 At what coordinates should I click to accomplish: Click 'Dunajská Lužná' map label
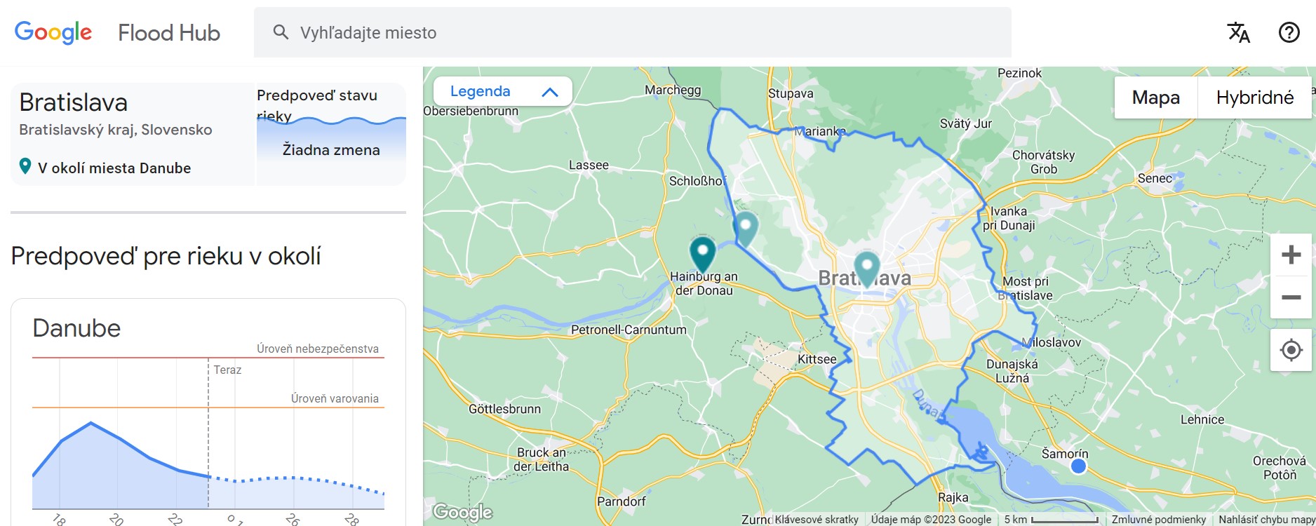pyautogui.click(x=1012, y=371)
